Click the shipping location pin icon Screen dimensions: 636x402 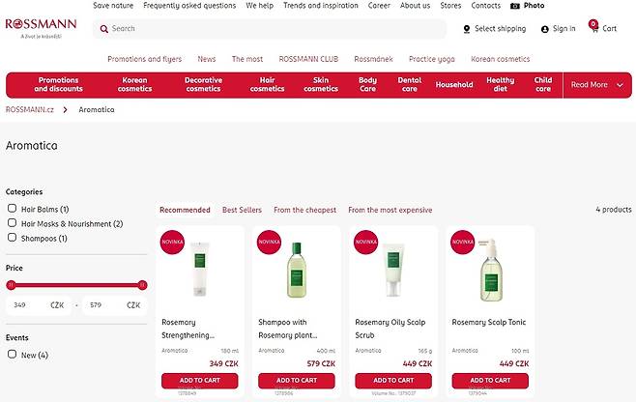pos(467,29)
